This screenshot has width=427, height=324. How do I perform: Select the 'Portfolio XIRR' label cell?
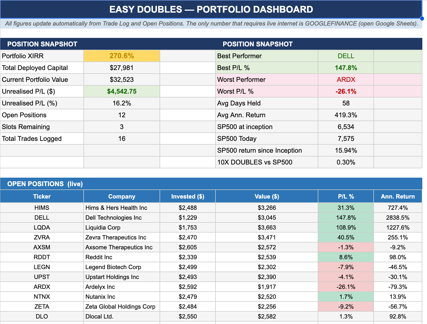42,56
